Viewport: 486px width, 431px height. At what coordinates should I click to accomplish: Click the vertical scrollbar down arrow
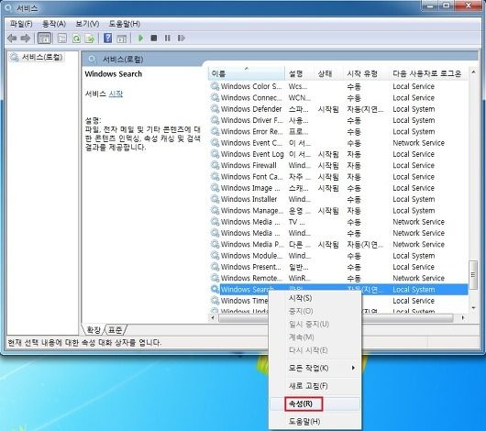click(473, 308)
